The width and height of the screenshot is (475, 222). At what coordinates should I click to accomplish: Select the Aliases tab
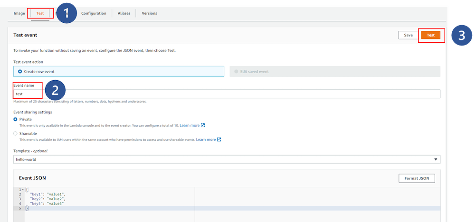[x=124, y=13]
